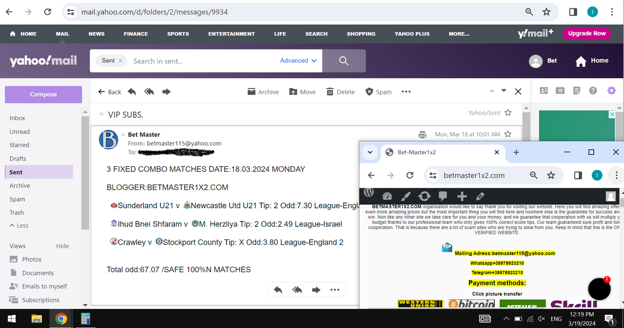
Task: Open Calendar panel icon
Action: [x=560, y=91]
